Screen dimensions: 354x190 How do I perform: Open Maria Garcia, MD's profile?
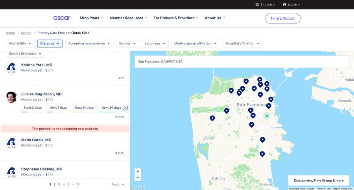click(36, 140)
